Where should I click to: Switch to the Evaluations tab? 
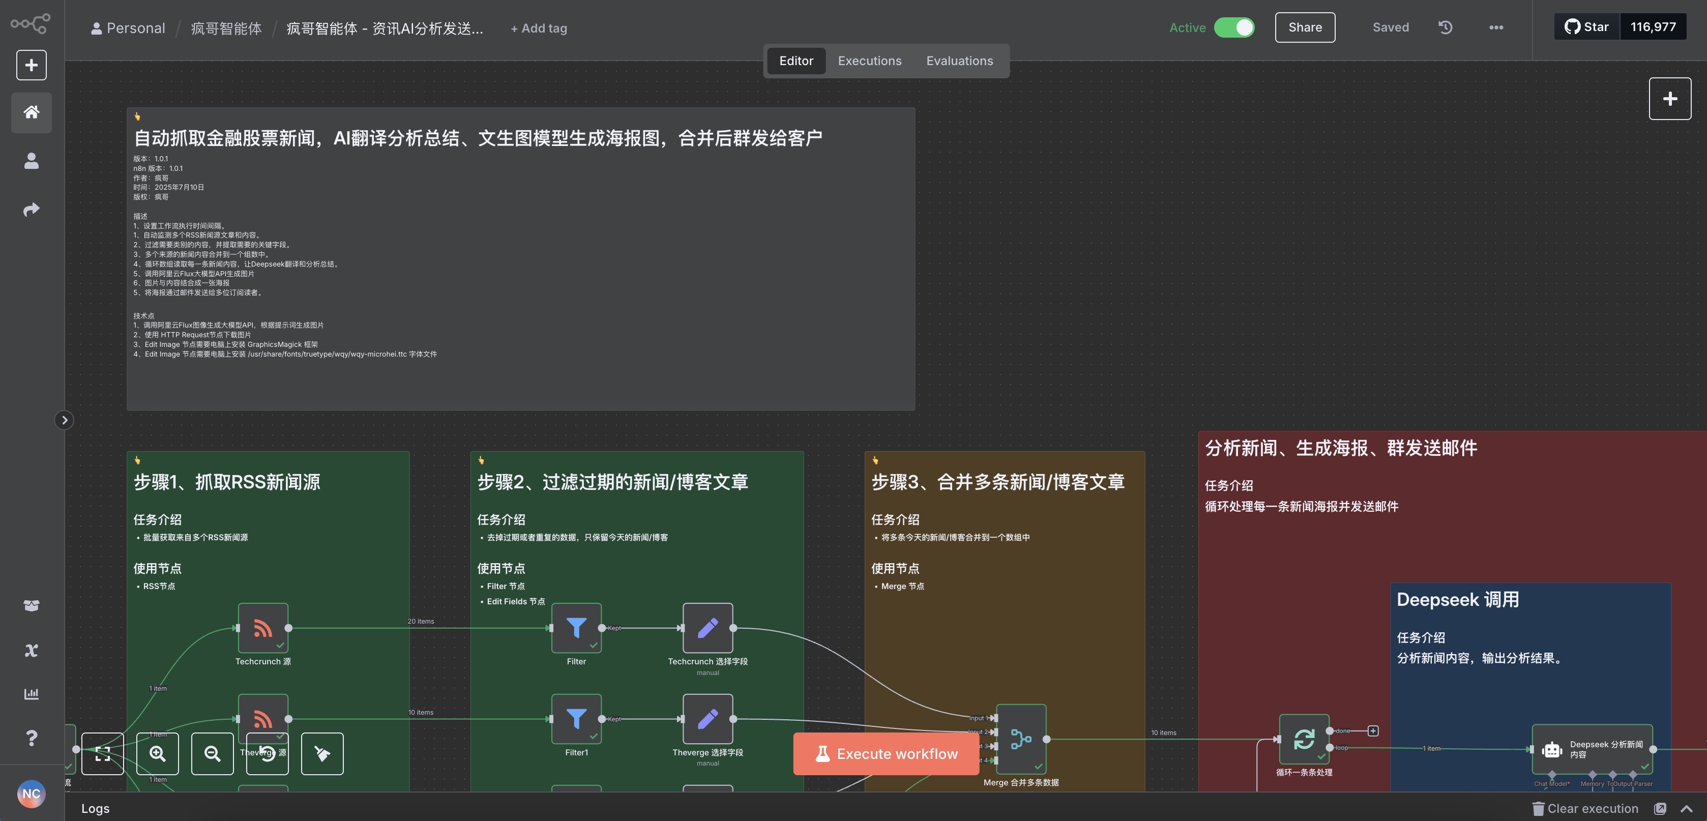(x=959, y=61)
